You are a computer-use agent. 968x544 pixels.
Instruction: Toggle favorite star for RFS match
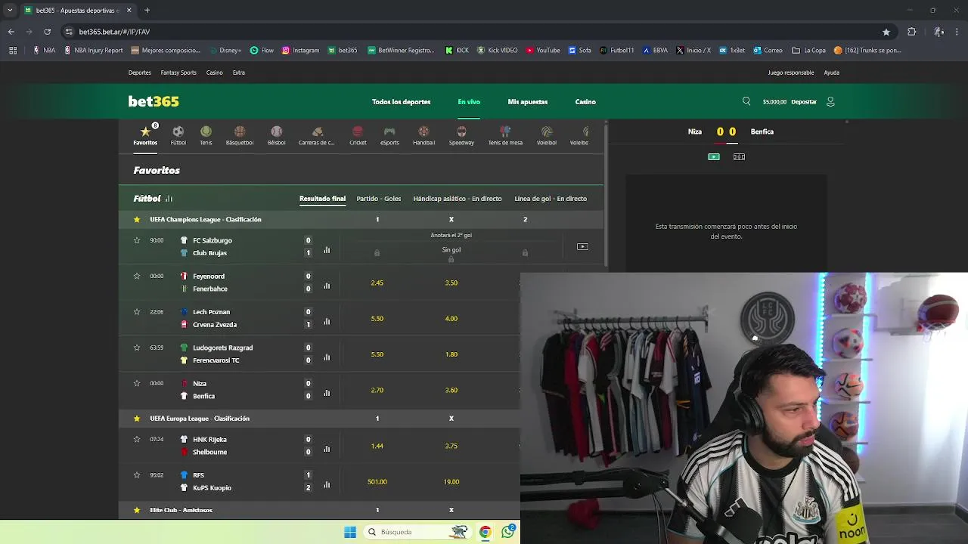click(137, 474)
